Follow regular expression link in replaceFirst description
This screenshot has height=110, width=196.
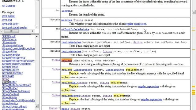point(152,99)
